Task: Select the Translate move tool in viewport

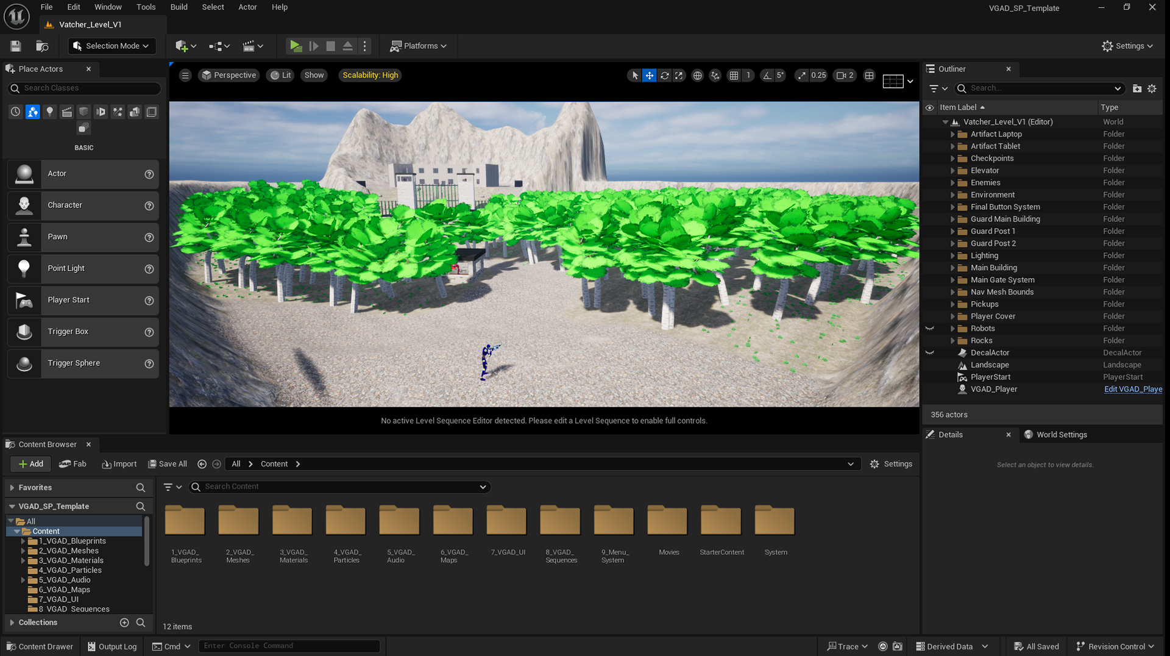Action: (650, 76)
